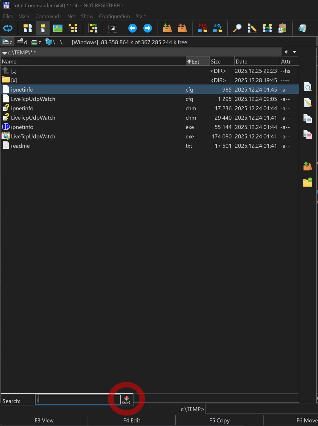The height and width of the screenshot is (426, 318).
Task: Go forward with blue right arrow
Action: (147, 28)
